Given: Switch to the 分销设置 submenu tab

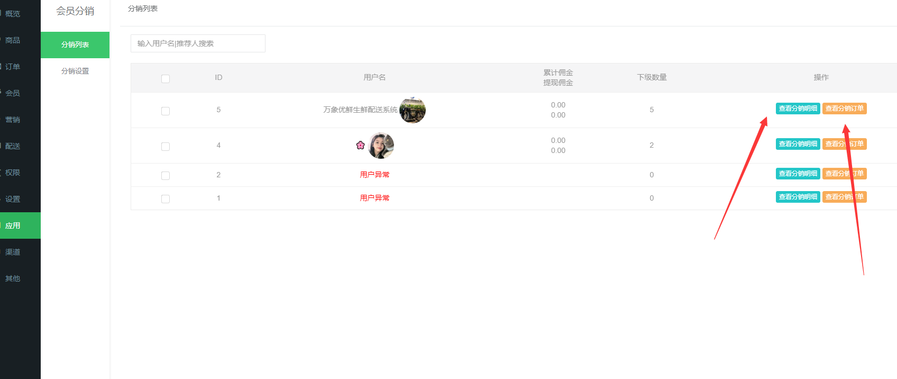Looking at the screenshot, I should [x=75, y=71].
